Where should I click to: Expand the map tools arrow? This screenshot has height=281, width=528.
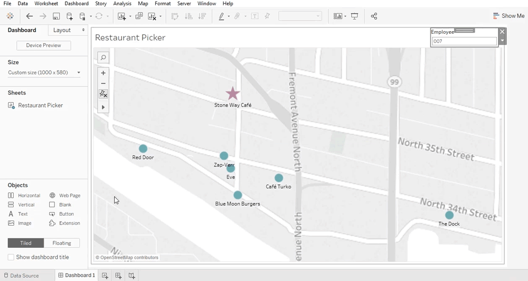(103, 107)
